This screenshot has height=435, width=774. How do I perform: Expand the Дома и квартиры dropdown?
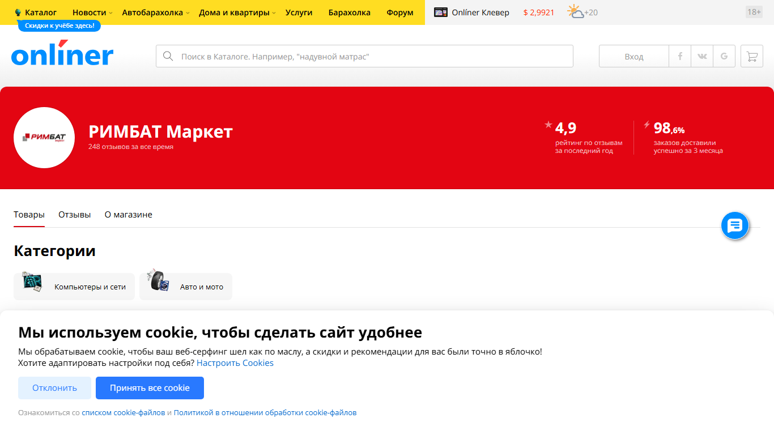point(237,12)
